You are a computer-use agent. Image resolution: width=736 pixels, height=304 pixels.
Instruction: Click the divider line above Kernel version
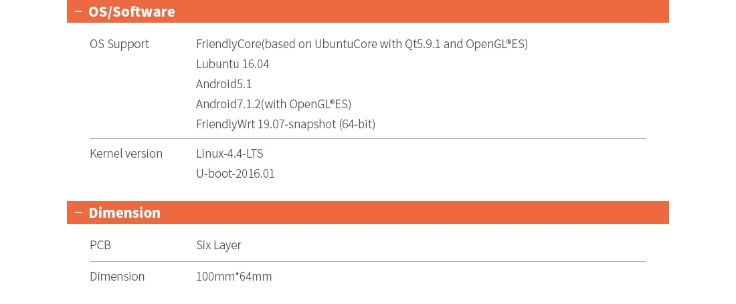coord(368,139)
